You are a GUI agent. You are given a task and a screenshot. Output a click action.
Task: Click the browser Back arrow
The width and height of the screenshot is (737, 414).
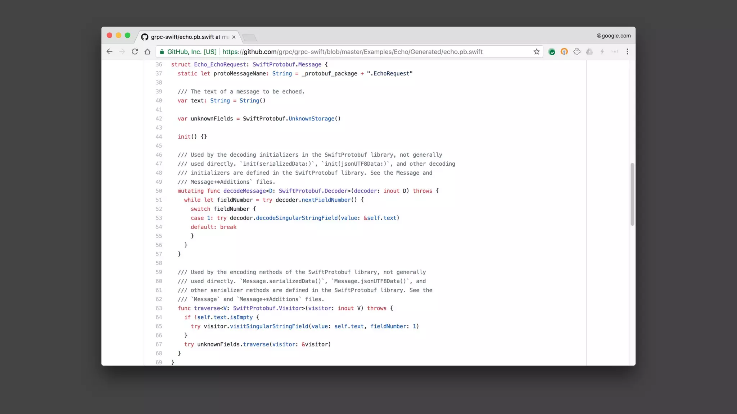[109, 52]
